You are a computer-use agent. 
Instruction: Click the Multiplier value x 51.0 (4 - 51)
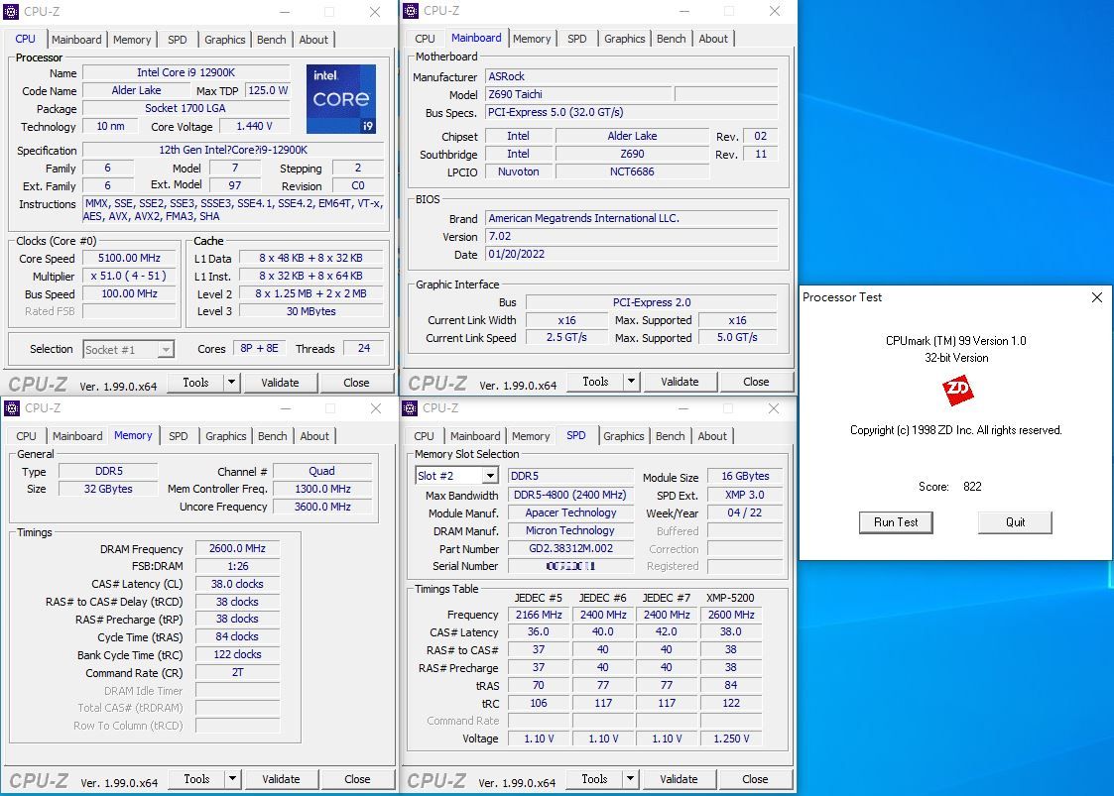tap(129, 277)
